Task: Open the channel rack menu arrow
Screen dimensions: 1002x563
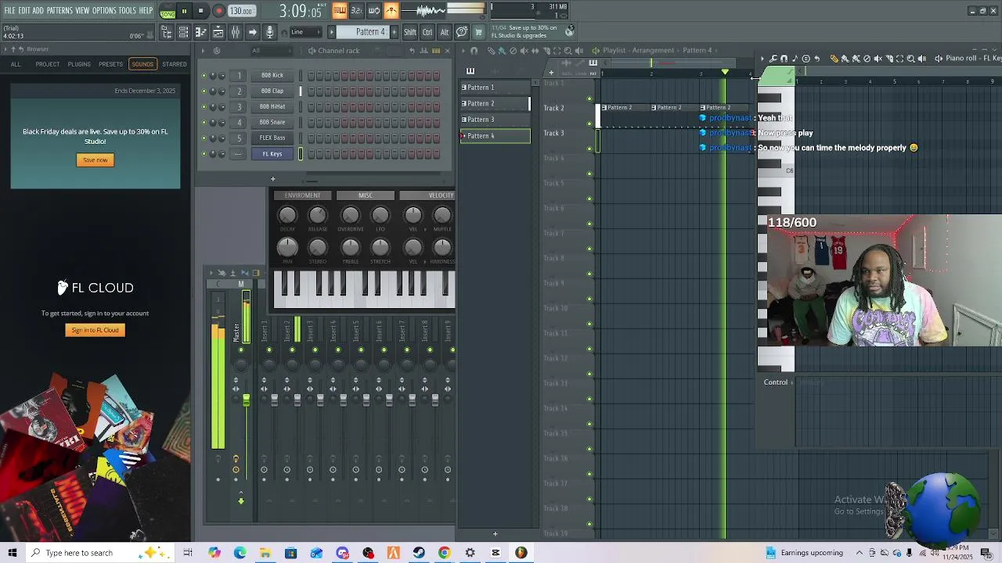Action: pyautogui.click(x=204, y=51)
